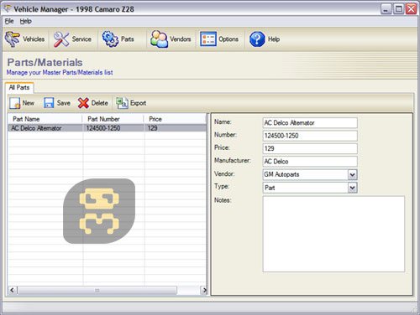Click the Vehicles toolbar label
420x315 pixels.
coord(34,39)
